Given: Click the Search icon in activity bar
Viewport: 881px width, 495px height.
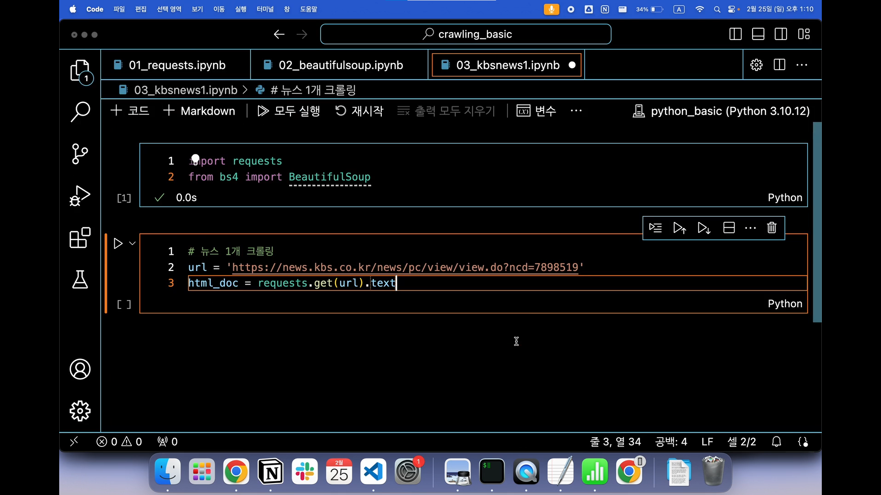Looking at the screenshot, I should pos(80,111).
